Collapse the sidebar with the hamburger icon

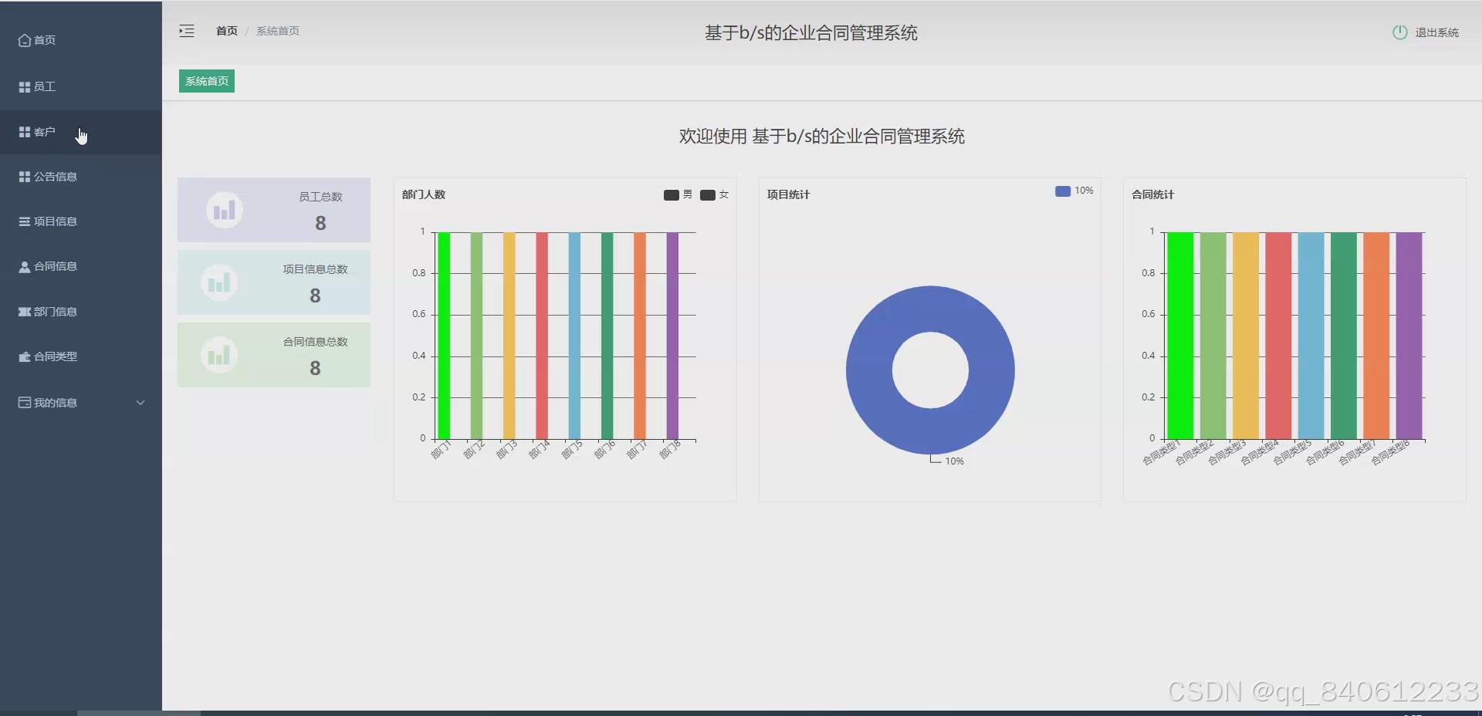click(186, 31)
